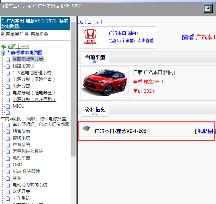216x204 pixels.
Task: Open 电动助力转向系统 tree item
Action: [x=30, y=185]
